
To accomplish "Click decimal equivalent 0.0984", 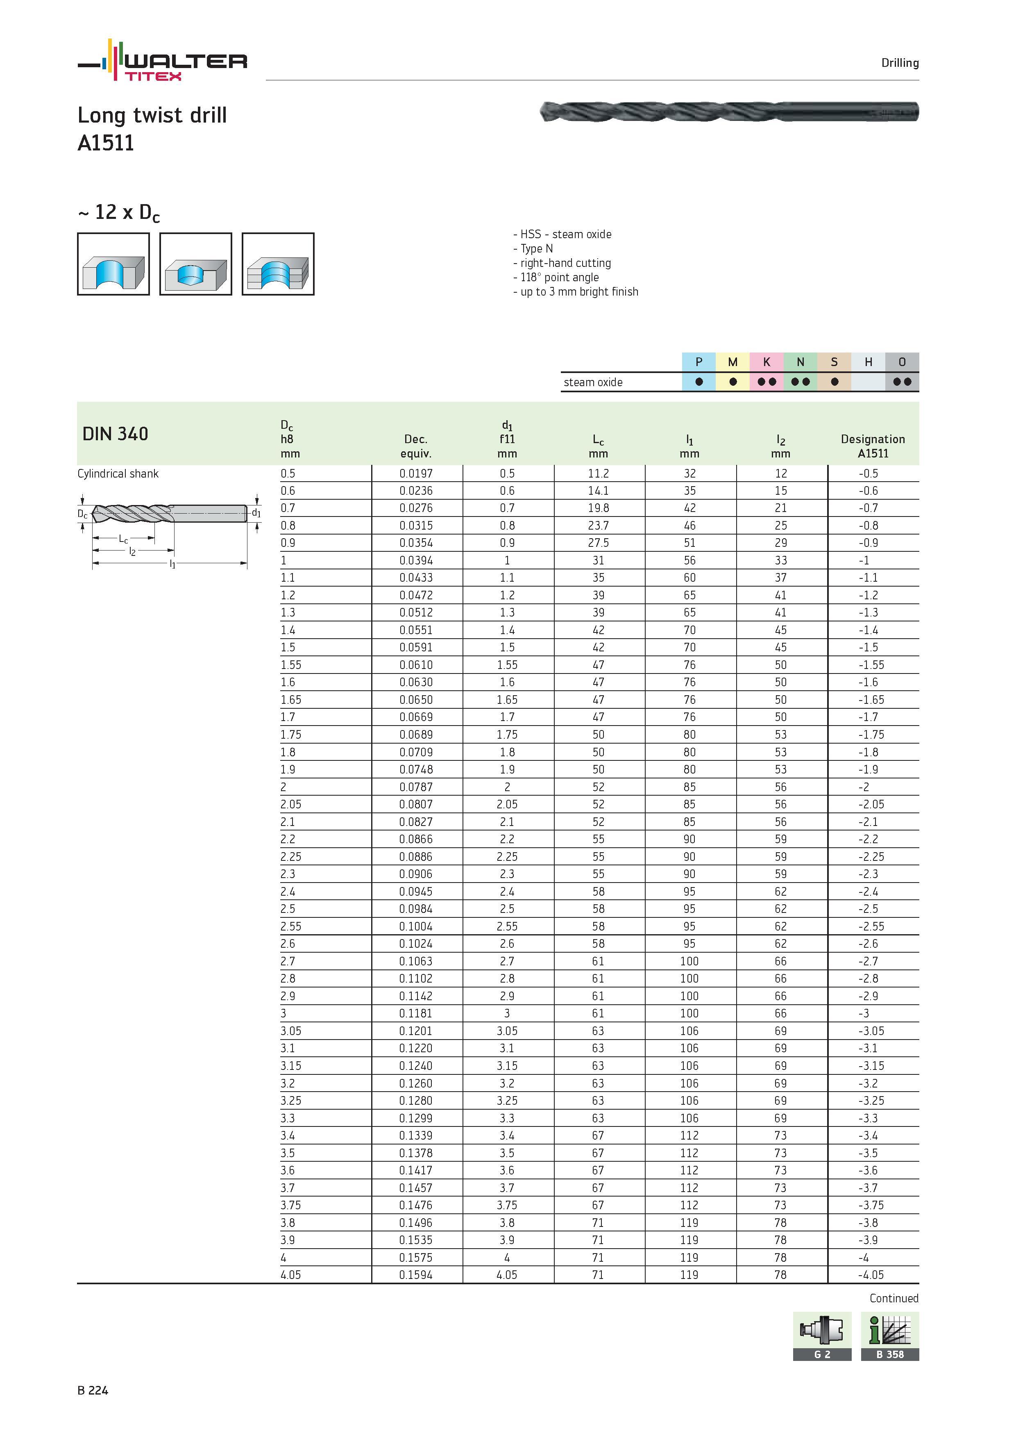I will pyautogui.click(x=416, y=909).
